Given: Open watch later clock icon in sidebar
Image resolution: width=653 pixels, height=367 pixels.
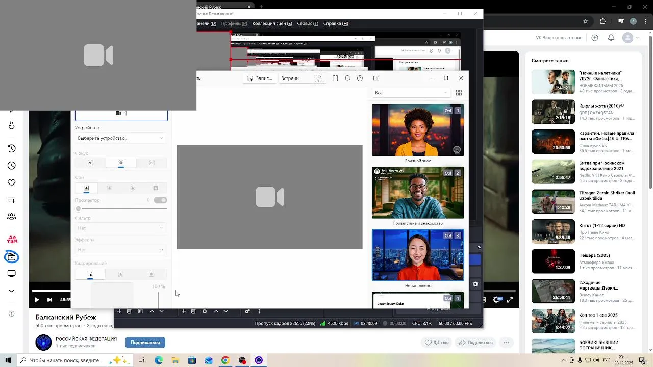Looking at the screenshot, I should coord(12,166).
